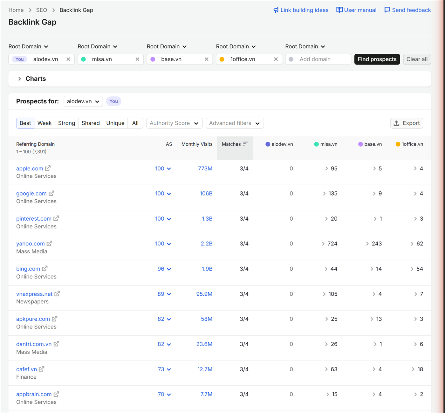
Task: Click 3/4 matches value in appbrain.com row
Action: click(x=244, y=395)
